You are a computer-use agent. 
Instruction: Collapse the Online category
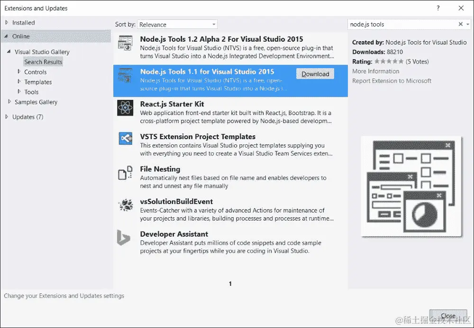click(x=6, y=36)
